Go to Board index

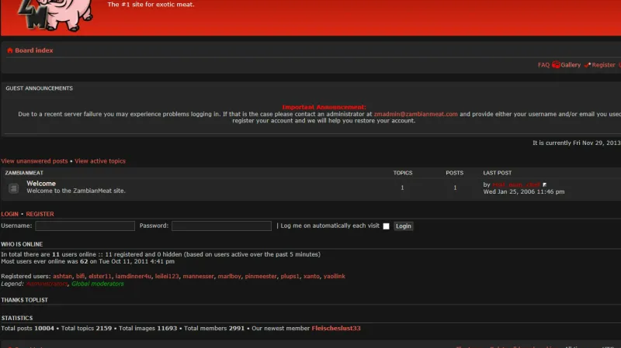click(34, 50)
